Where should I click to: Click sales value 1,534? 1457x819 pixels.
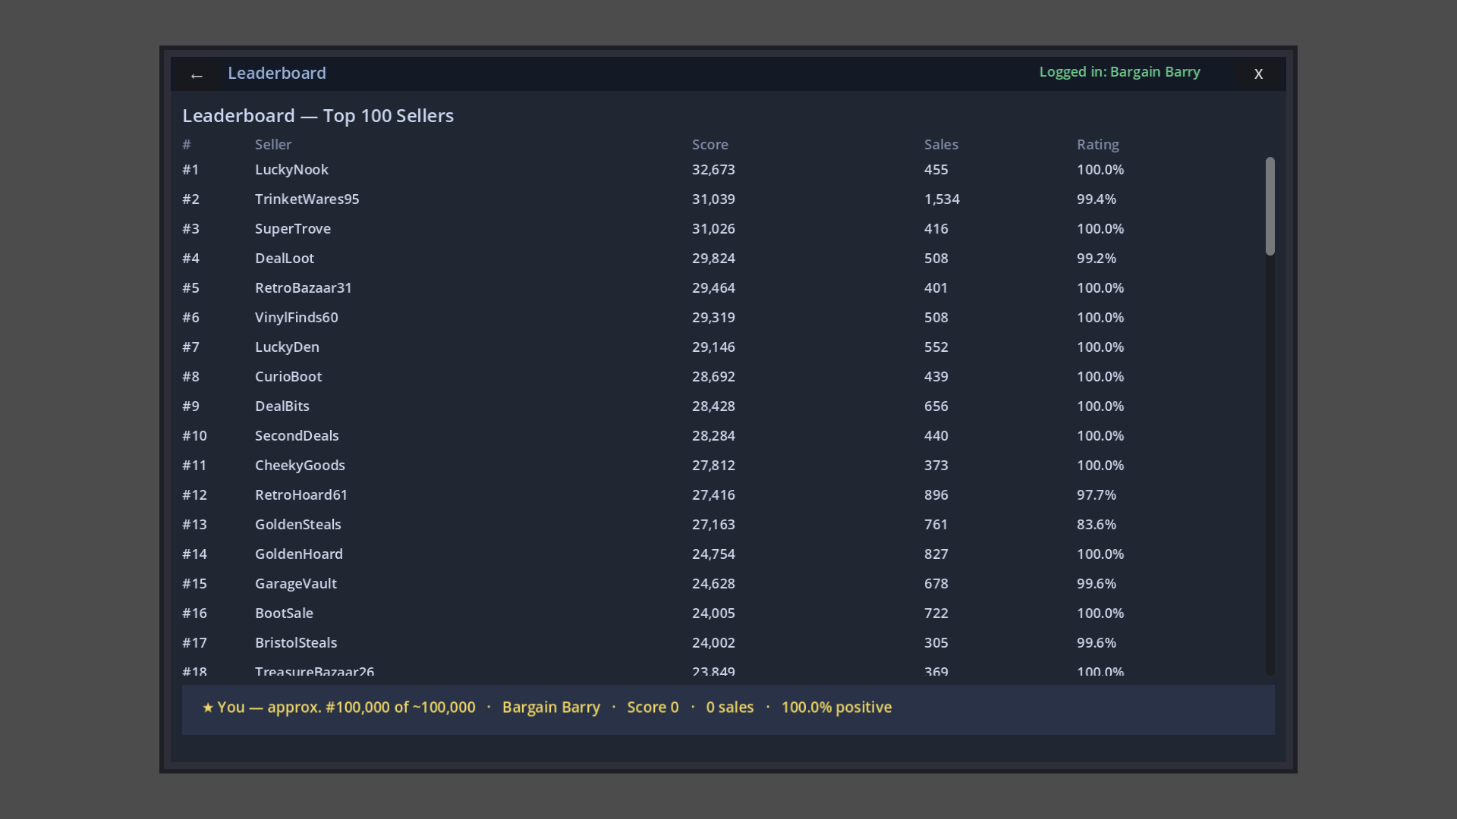(941, 199)
